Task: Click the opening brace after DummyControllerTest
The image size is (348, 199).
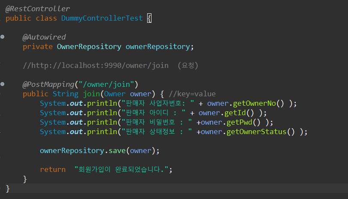Action: [149, 18]
